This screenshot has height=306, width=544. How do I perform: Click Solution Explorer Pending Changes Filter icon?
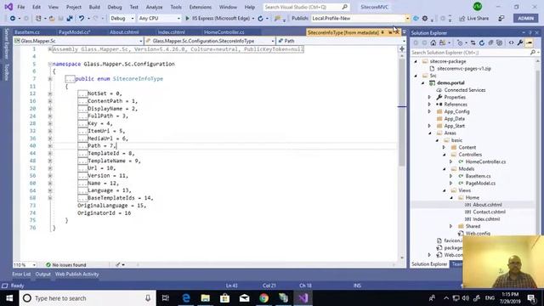pyautogui.click(x=460, y=42)
